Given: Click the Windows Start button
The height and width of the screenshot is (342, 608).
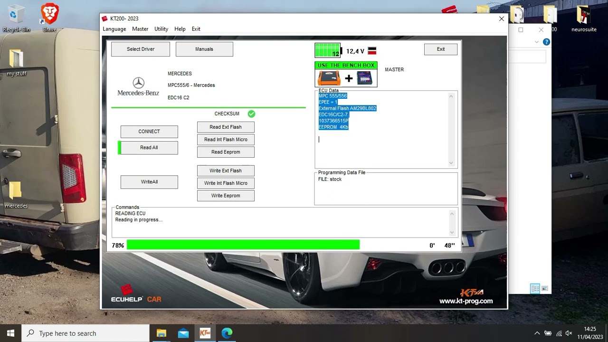Looking at the screenshot, I should point(10,333).
